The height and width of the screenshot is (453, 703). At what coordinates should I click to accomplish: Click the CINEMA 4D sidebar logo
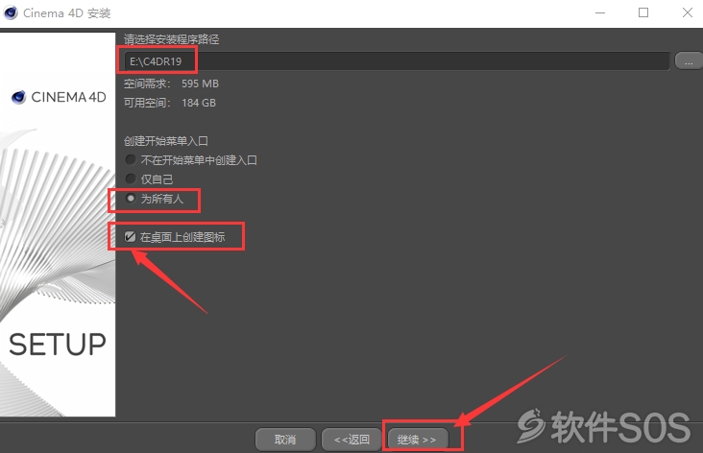click(x=59, y=97)
